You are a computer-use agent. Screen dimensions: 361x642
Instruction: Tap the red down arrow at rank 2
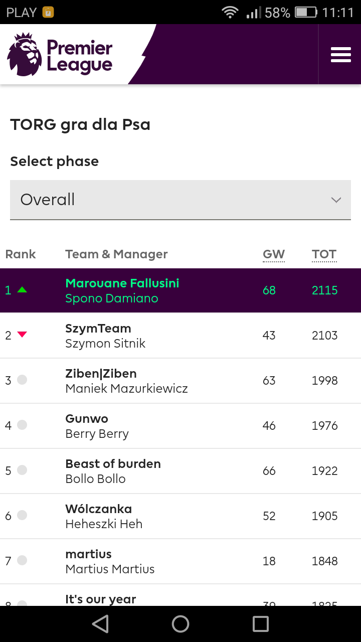22,335
